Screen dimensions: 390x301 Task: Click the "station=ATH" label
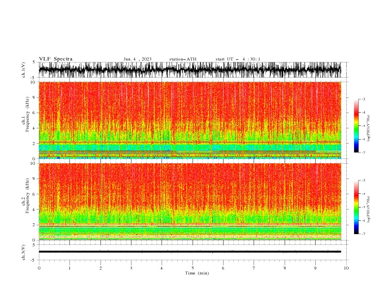click(x=183, y=59)
